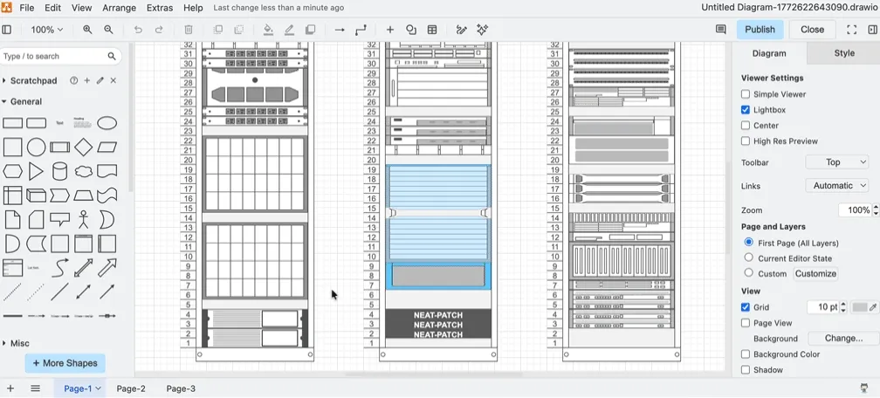Viewport: 880px width, 398px height.
Task: Select Current Editor State radio
Action: [749, 257]
